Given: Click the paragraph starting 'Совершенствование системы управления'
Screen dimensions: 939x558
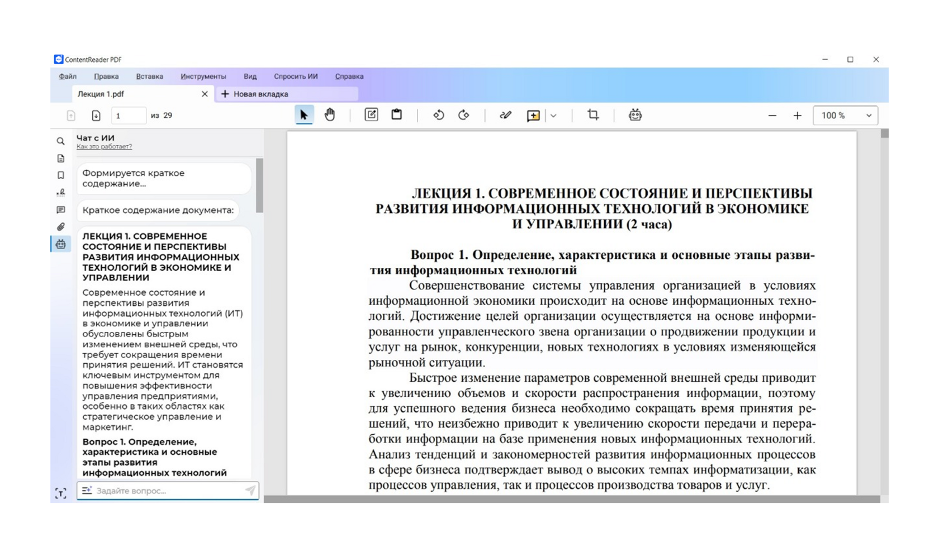Looking at the screenshot, I should click(592, 324).
